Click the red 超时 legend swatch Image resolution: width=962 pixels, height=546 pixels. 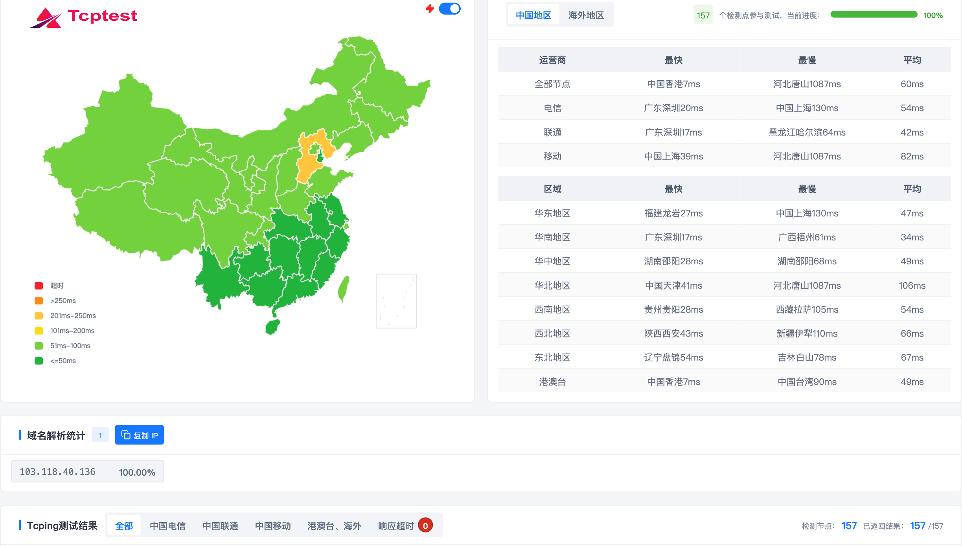coord(39,286)
